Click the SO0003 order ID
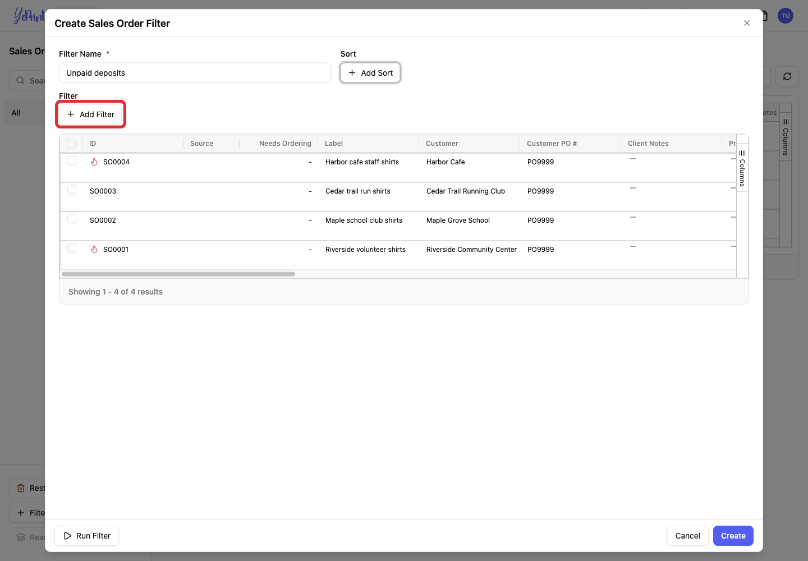The height and width of the screenshot is (561, 808). click(103, 191)
